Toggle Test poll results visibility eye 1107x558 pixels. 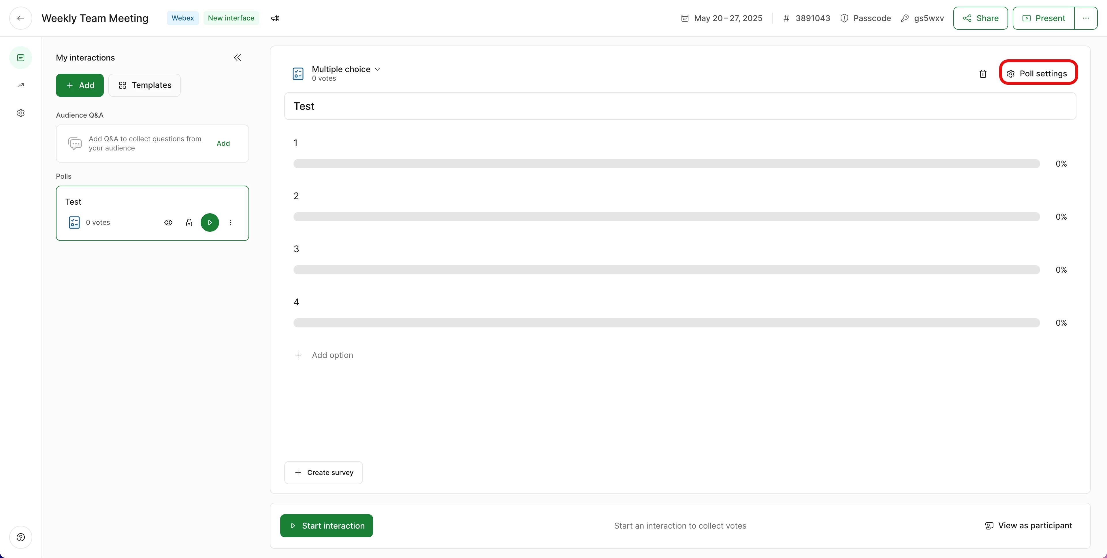click(x=168, y=223)
